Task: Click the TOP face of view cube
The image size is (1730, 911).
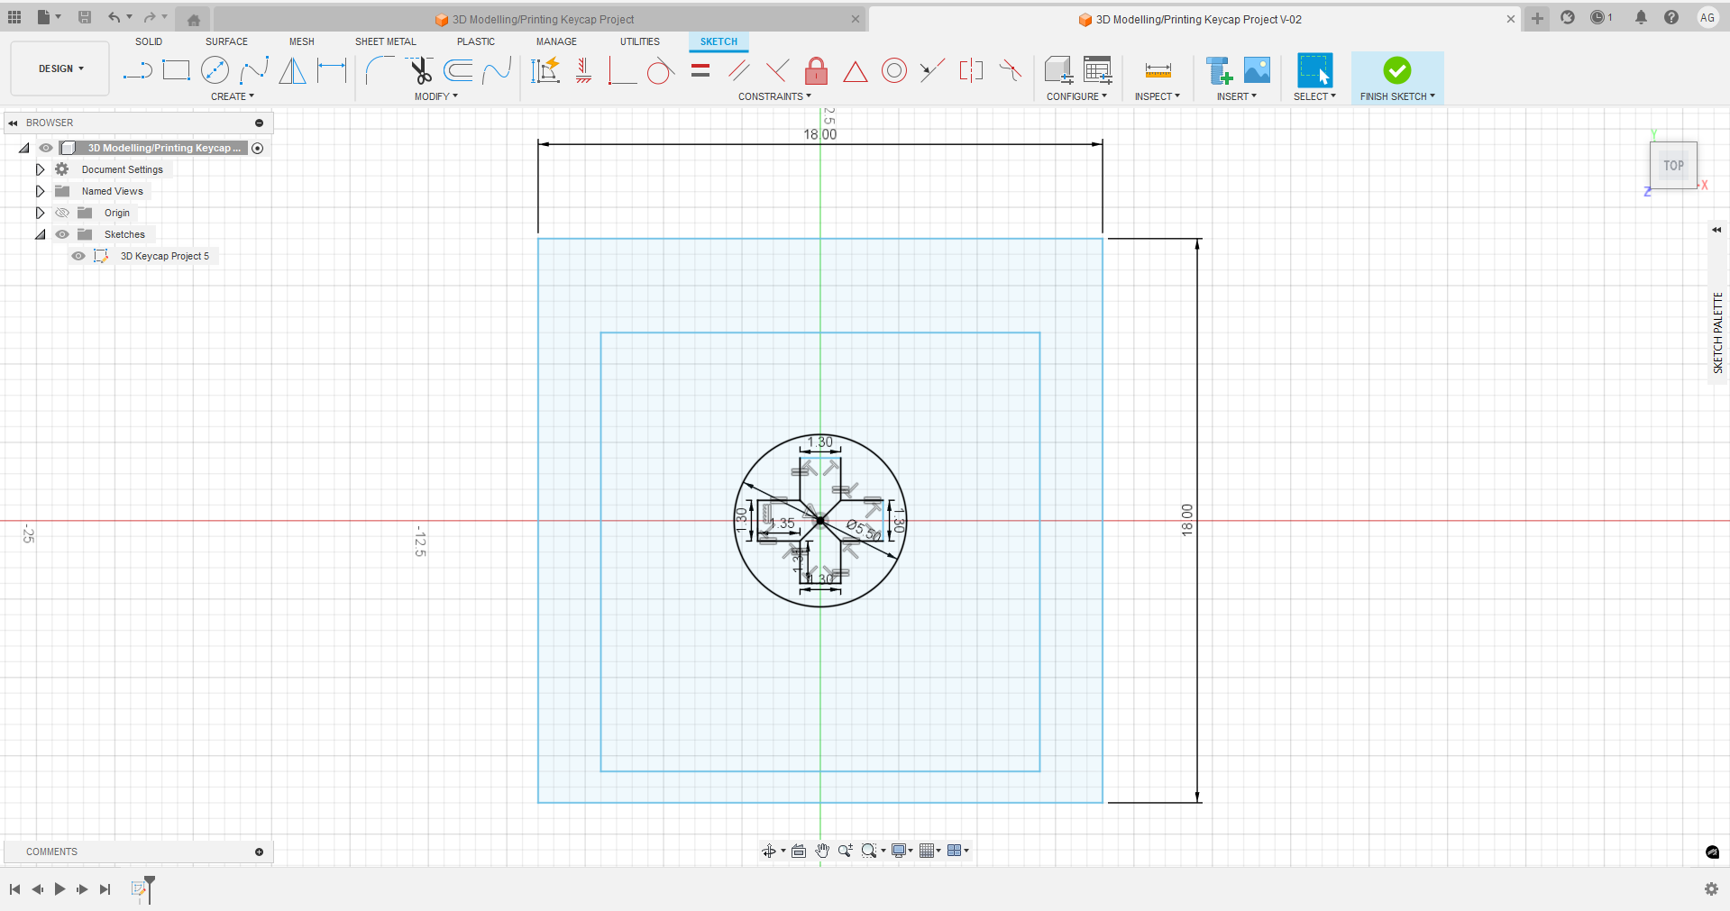Action: coord(1673,166)
